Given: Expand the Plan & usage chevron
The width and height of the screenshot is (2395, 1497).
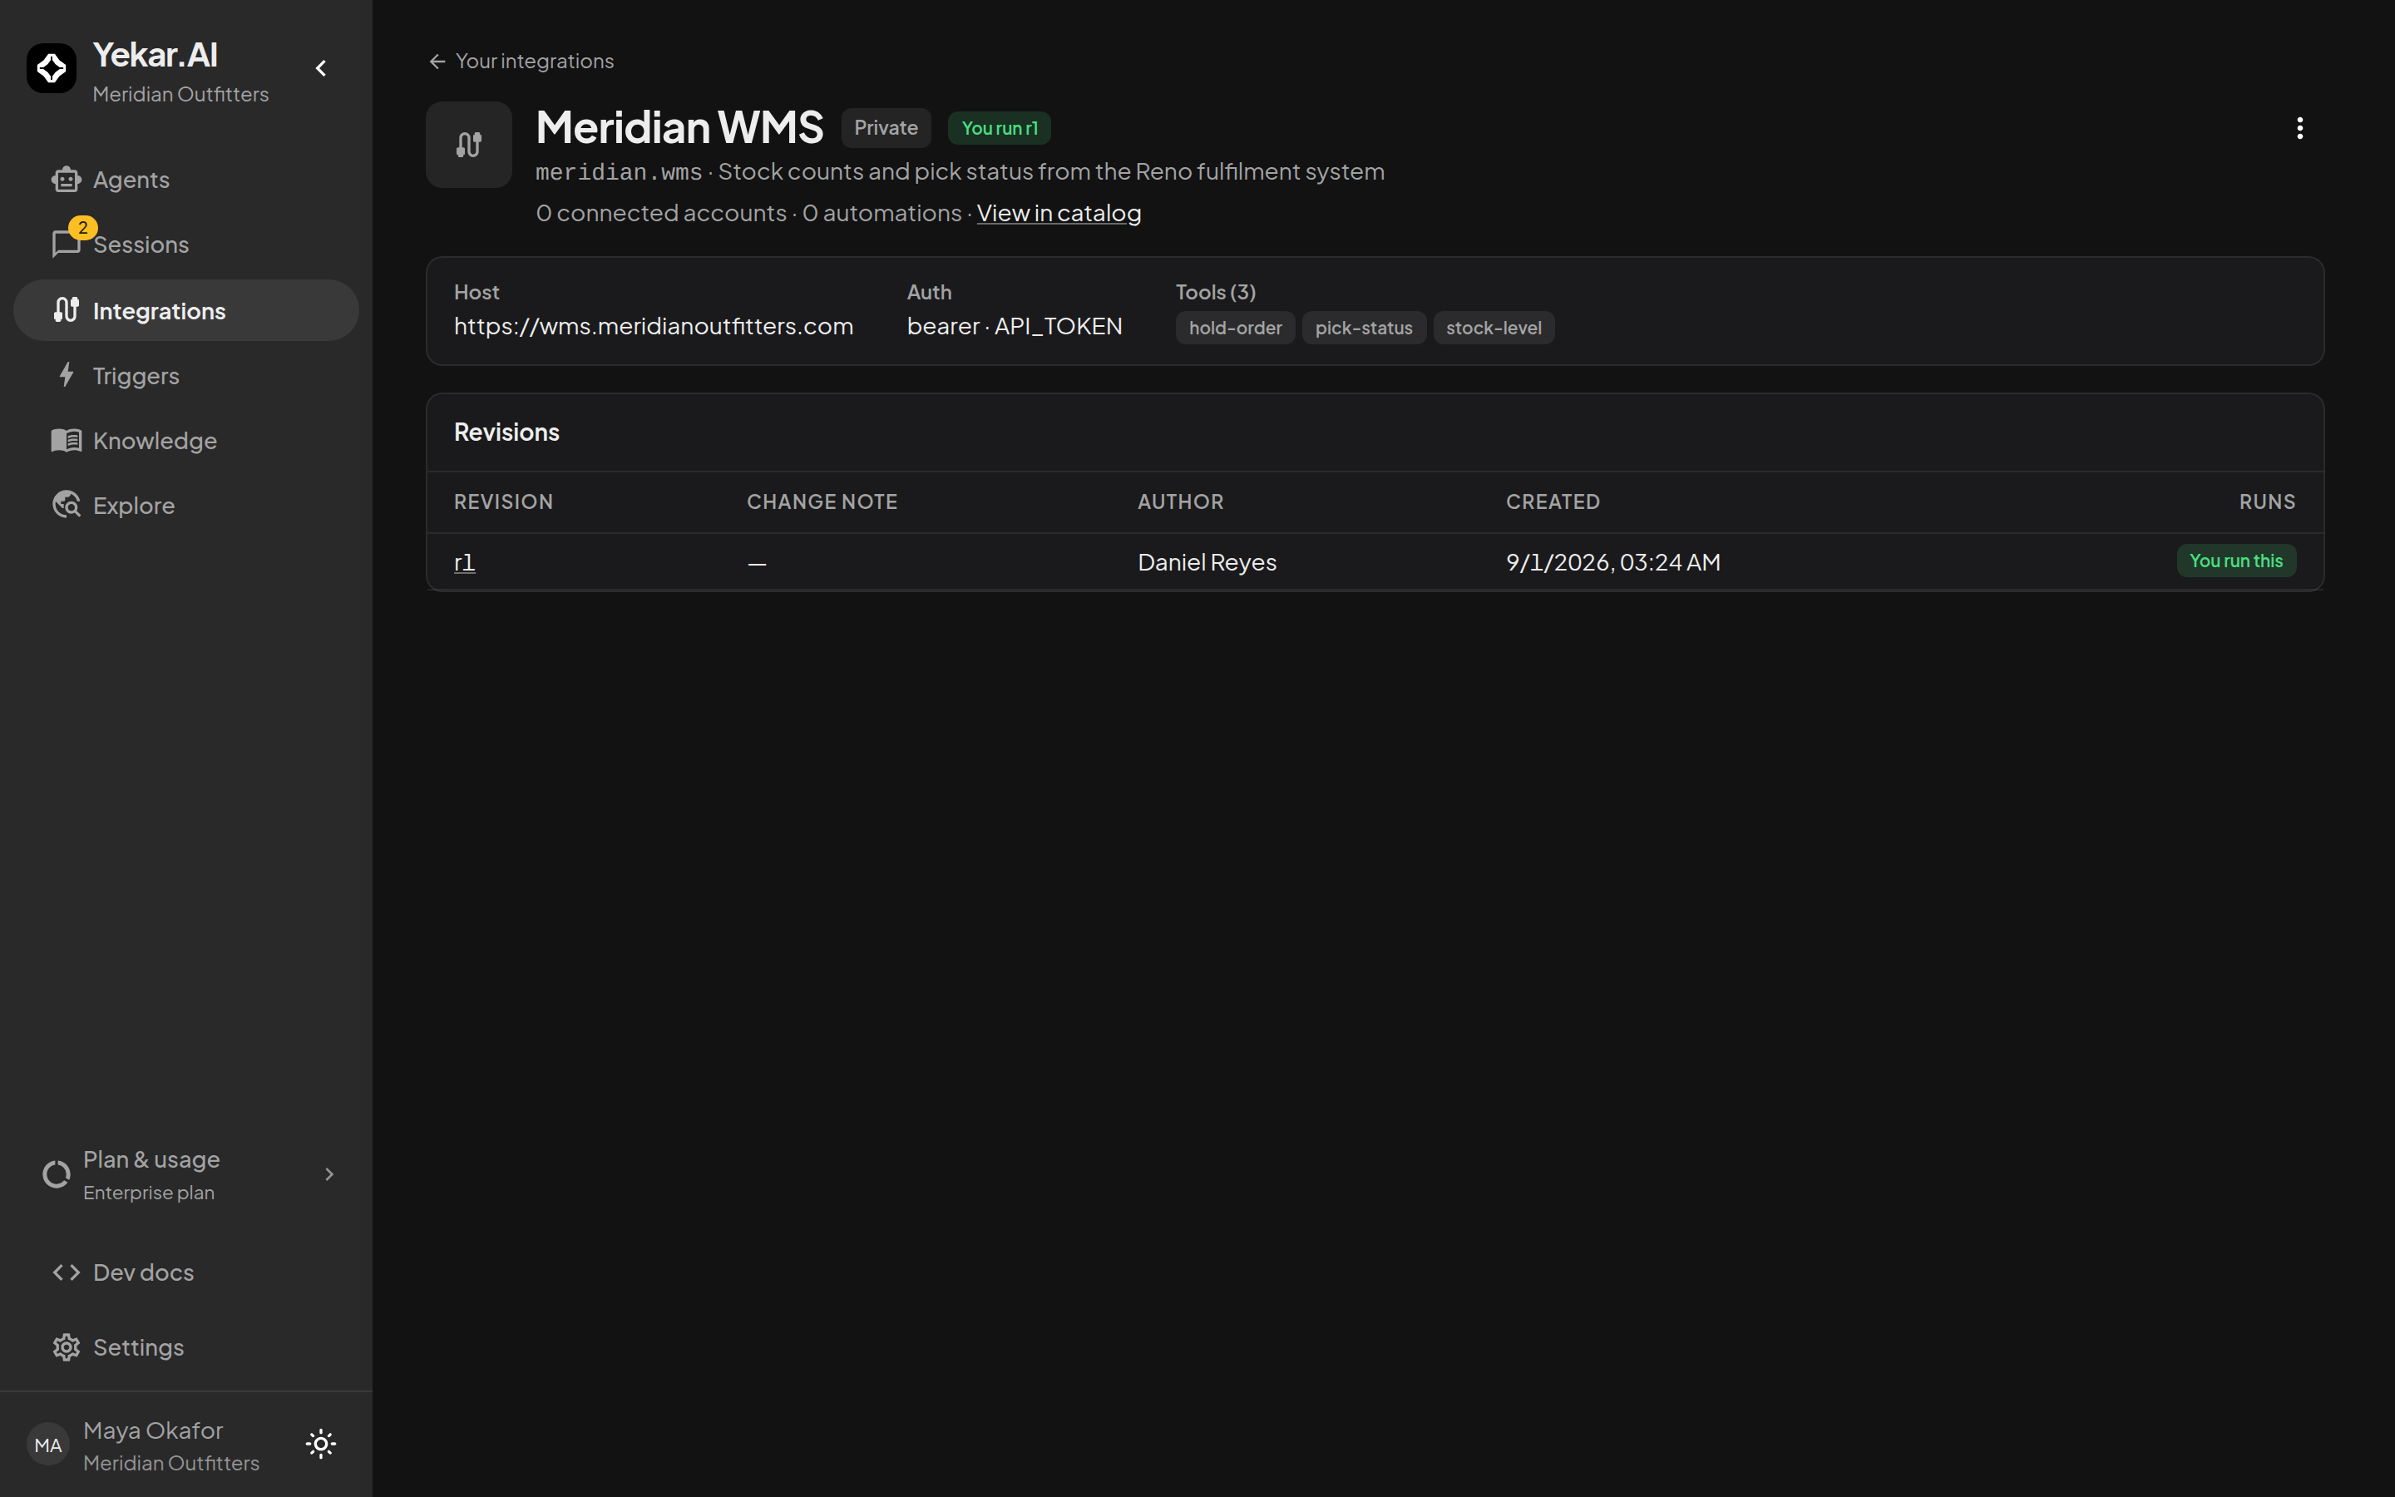Looking at the screenshot, I should 329,1174.
